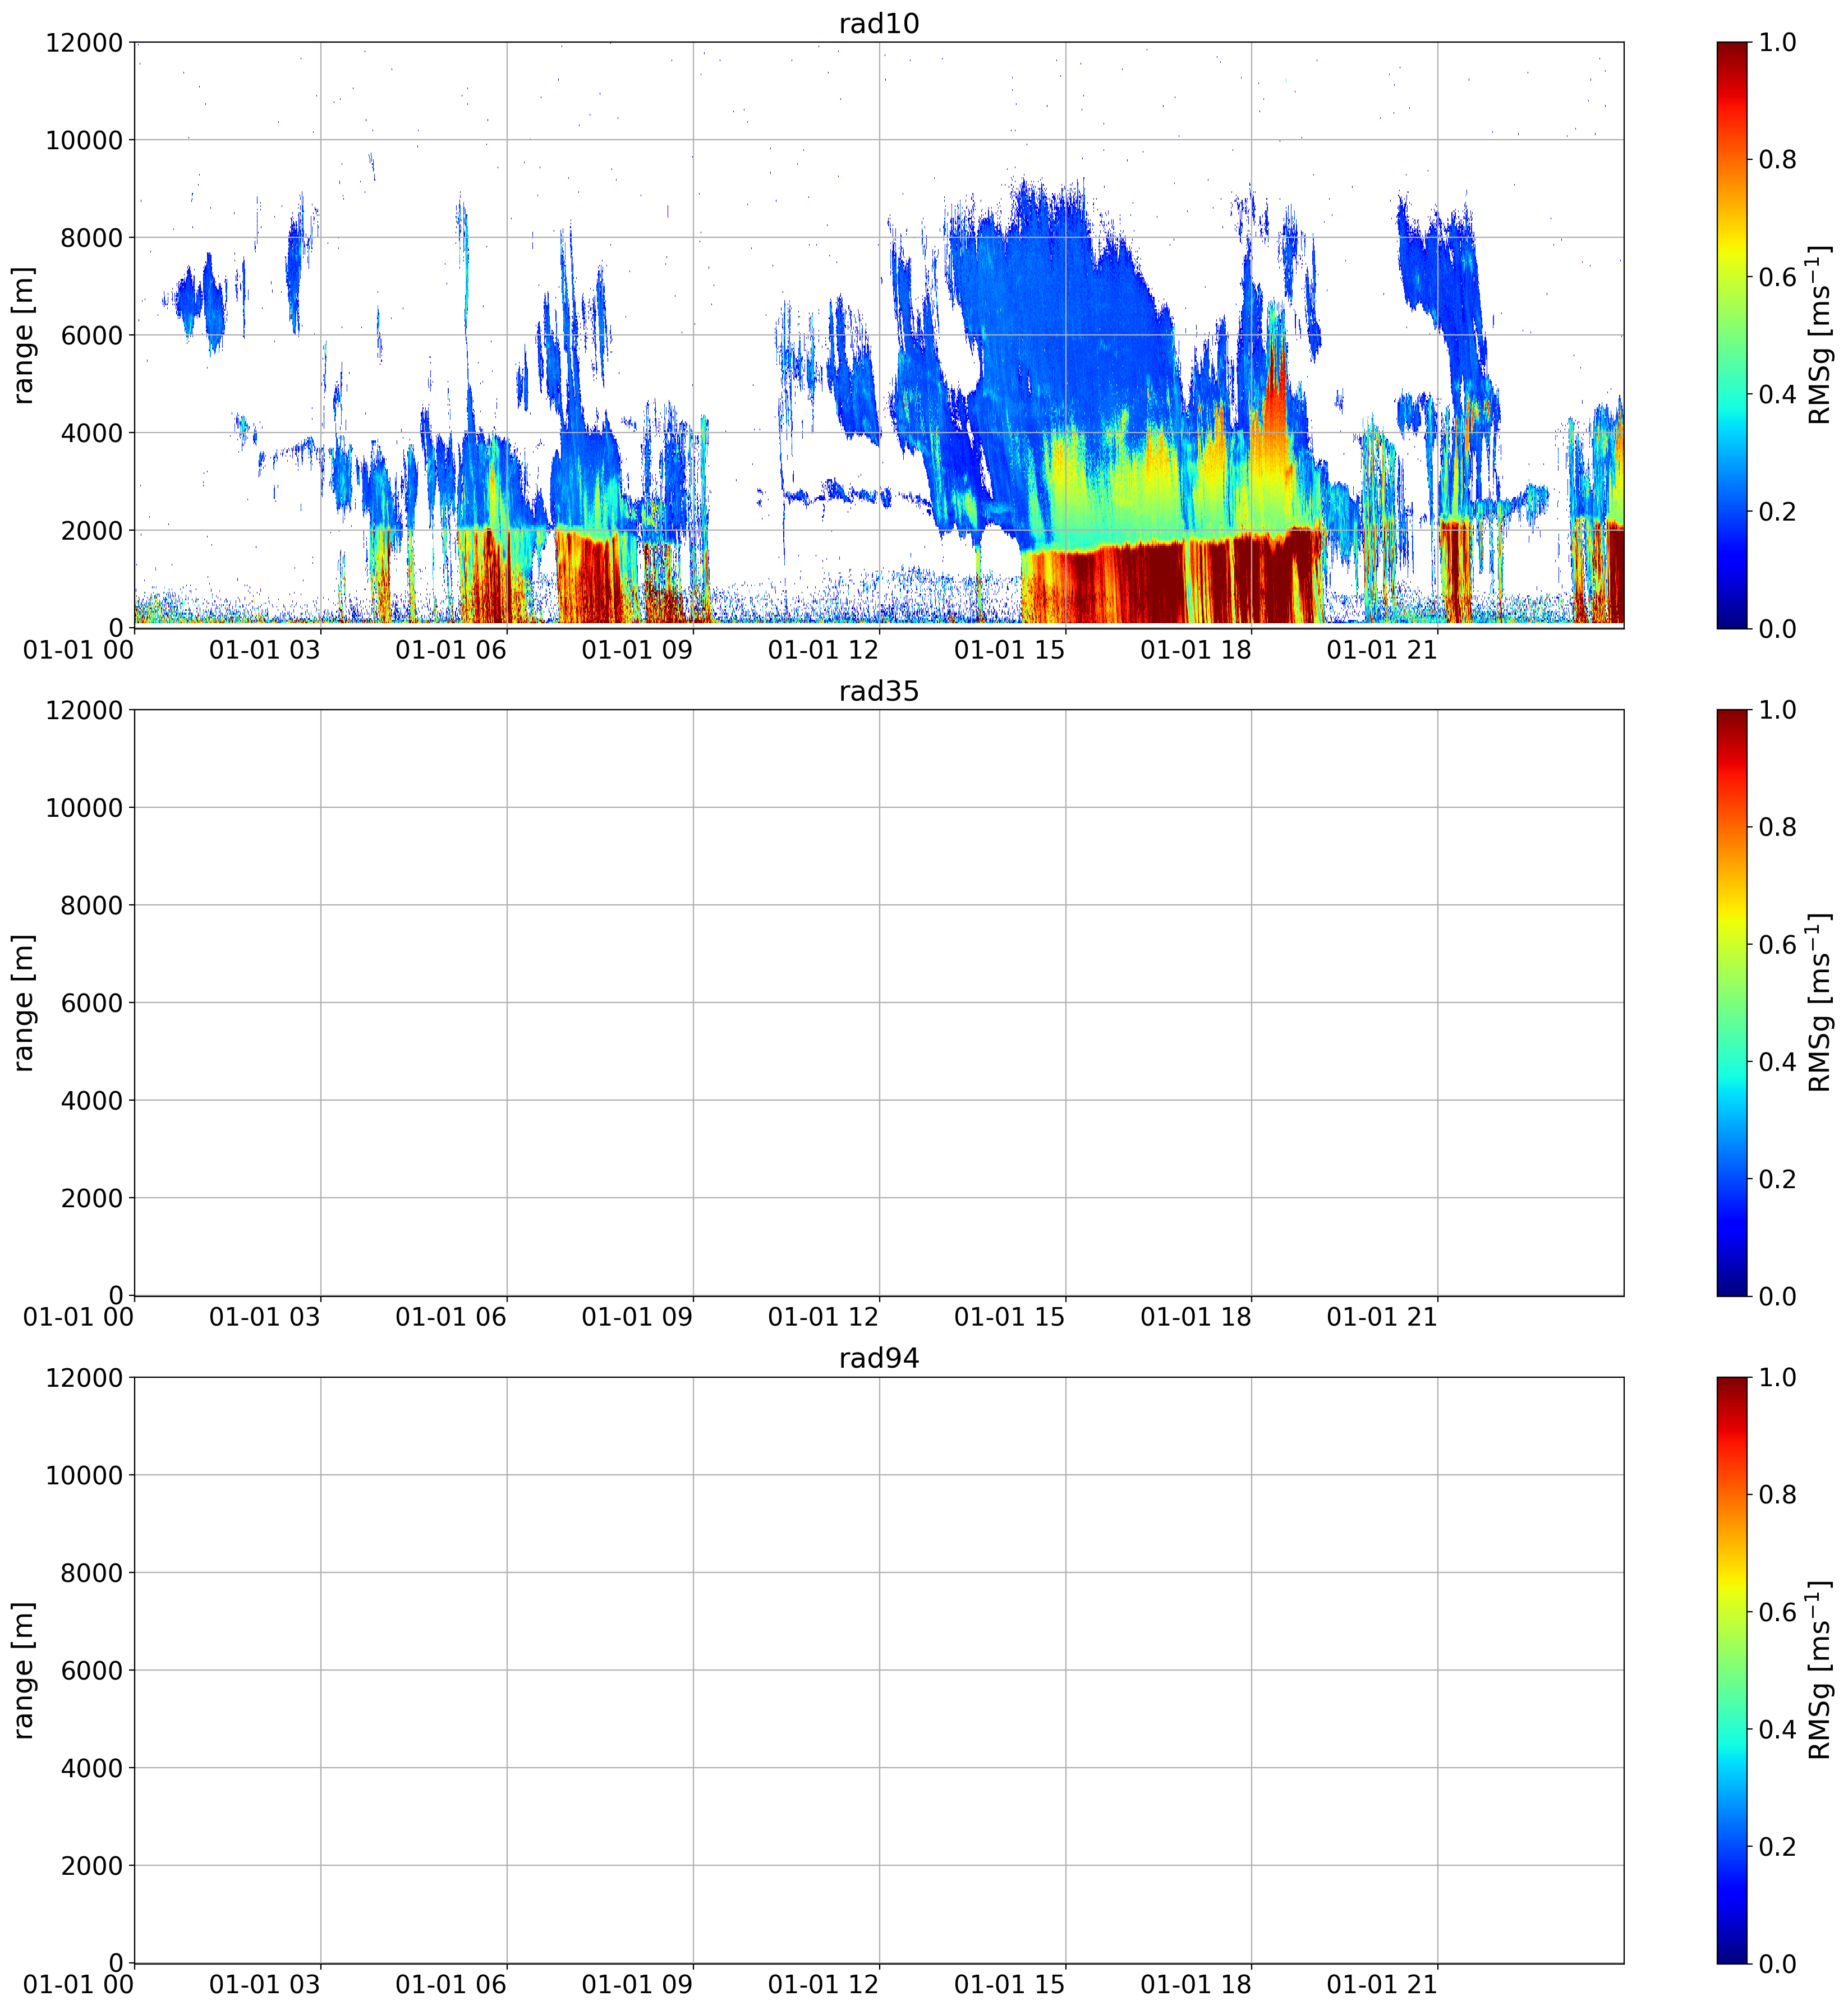Click the 6000 y-tick of the rad94 panel

coord(92,1670)
